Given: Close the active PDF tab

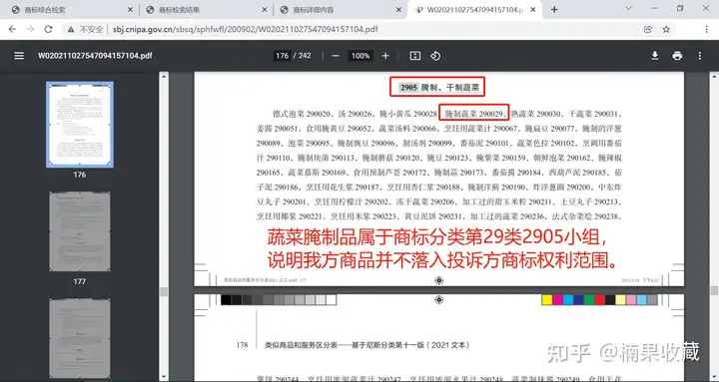Looking at the screenshot, I should point(533,10).
